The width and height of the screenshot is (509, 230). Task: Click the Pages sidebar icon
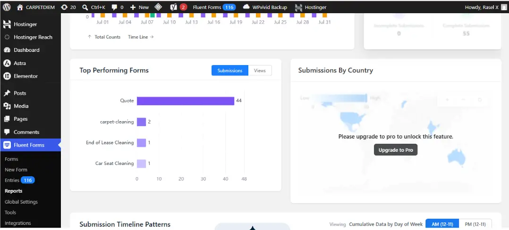7,119
